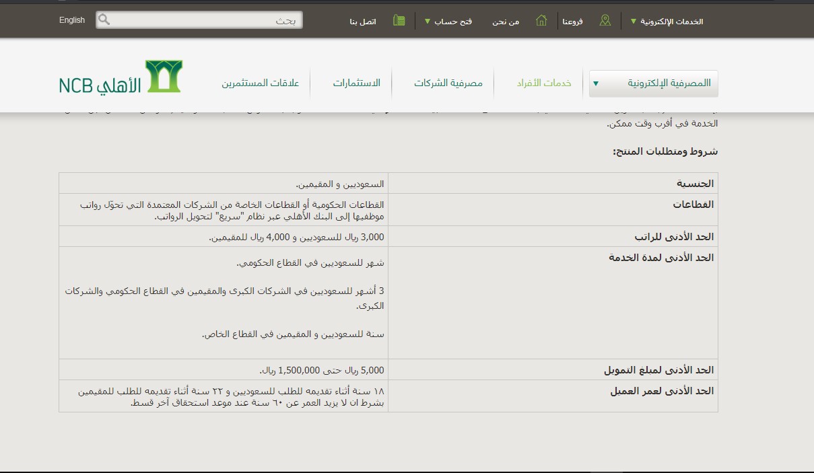Expand the فتح حساب dropdown arrow
The height and width of the screenshot is (473, 814).
click(427, 22)
